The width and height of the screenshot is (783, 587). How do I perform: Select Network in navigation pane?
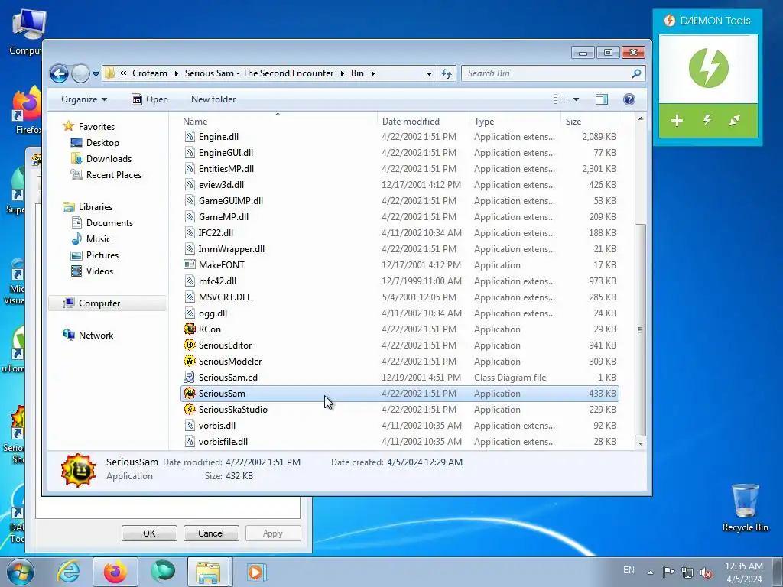[x=96, y=335]
